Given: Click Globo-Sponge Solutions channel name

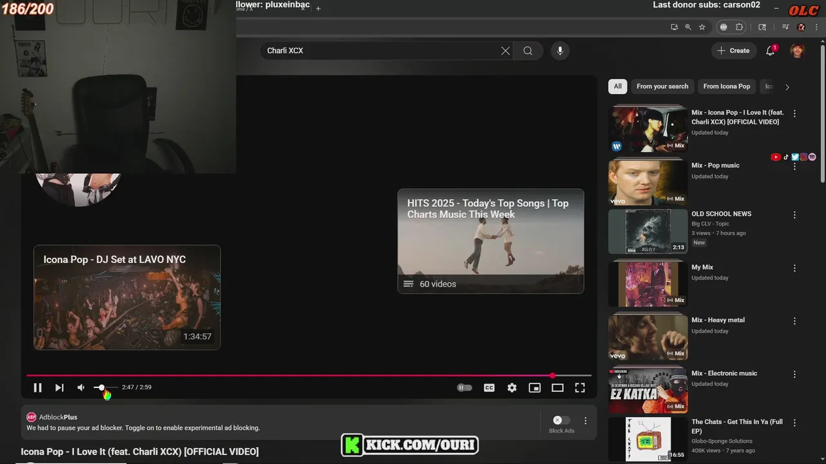Looking at the screenshot, I should [x=722, y=441].
